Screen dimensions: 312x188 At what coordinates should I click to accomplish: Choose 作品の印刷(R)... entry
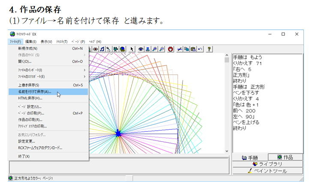pos(48,120)
